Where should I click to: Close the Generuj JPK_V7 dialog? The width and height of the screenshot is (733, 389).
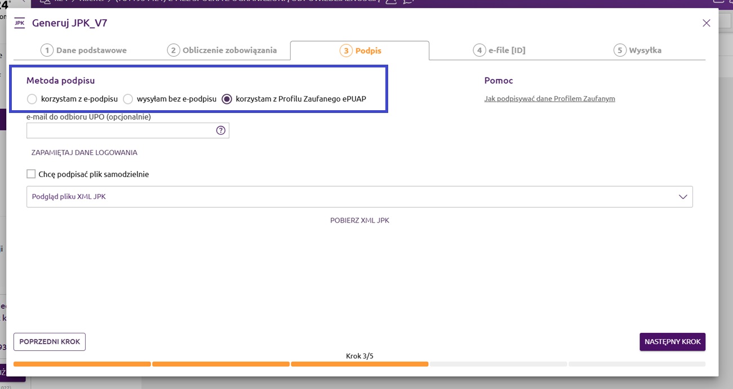coord(706,23)
